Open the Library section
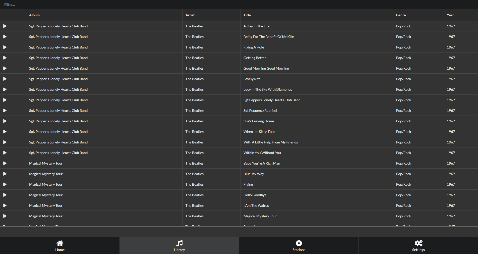Image resolution: width=478 pixels, height=254 pixels. click(179, 245)
